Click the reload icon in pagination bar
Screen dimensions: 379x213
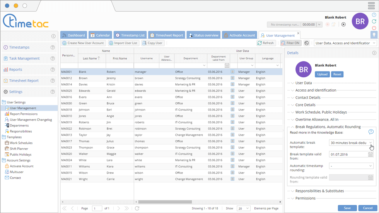pyautogui.click(x=137, y=208)
